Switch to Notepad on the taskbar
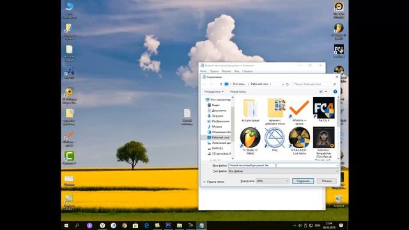This screenshot has width=409, height=230. 202,226
